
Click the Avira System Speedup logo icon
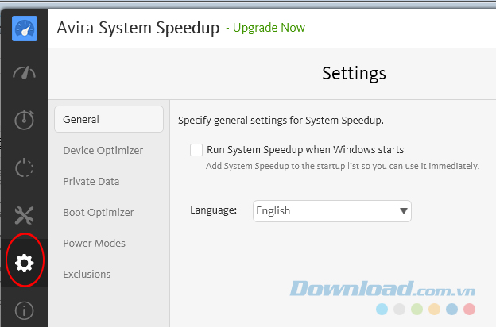coord(25,29)
